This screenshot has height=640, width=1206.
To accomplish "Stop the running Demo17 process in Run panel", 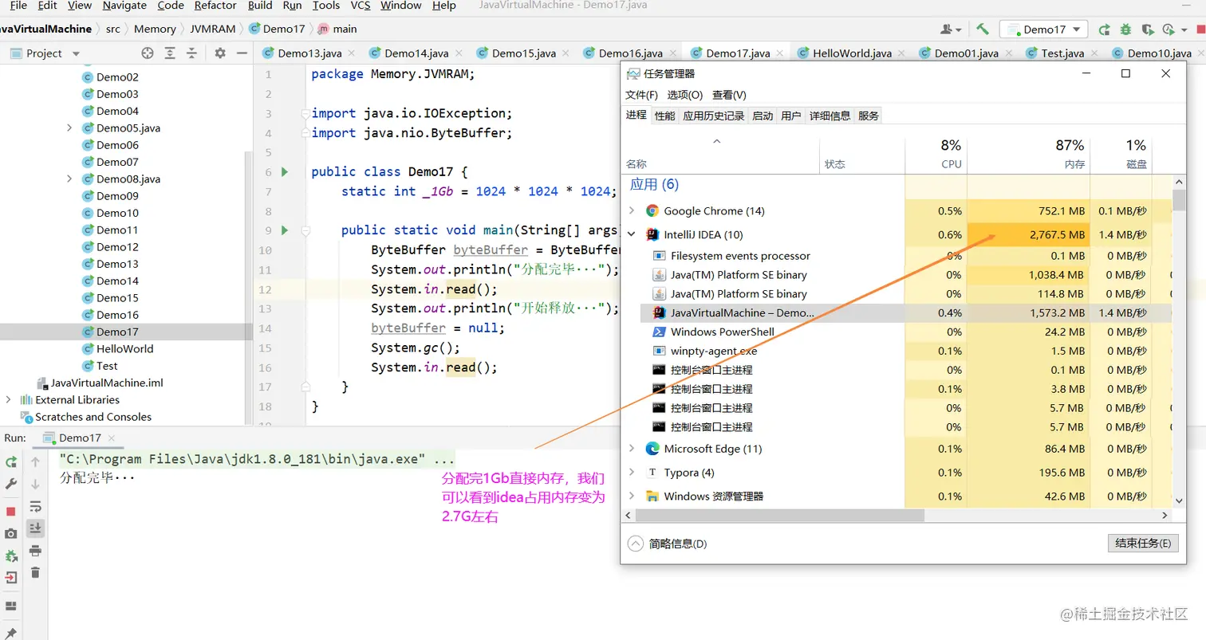I will 11,511.
